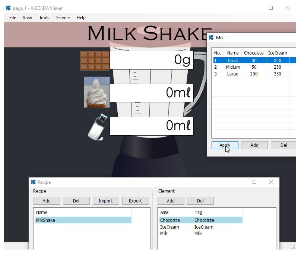Viewport: 301px width, 257px height.
Task: Click Del in the Mix window
Action: (x=283, y=145)
